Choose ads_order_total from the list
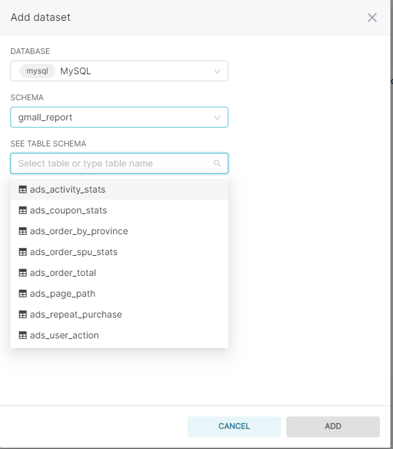Viewport: 393px width, 449px height. (119, 273)
